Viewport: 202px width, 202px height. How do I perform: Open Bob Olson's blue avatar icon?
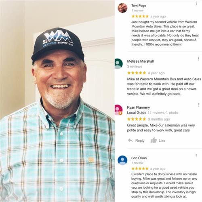point(122,160)
